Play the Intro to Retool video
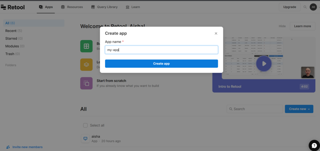 (264, 64)
